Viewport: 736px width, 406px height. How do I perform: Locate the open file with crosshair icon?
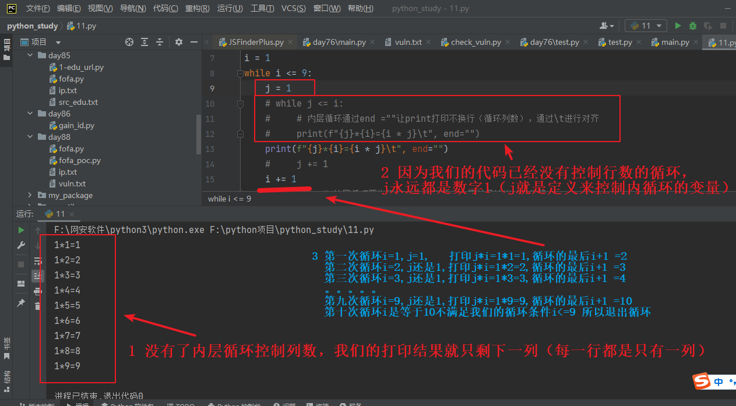pos(129,42)
